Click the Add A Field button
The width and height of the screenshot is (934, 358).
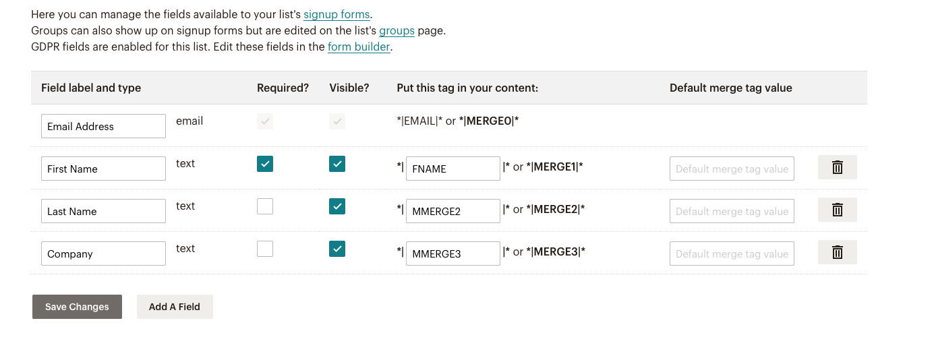click(x=175, y=307)
